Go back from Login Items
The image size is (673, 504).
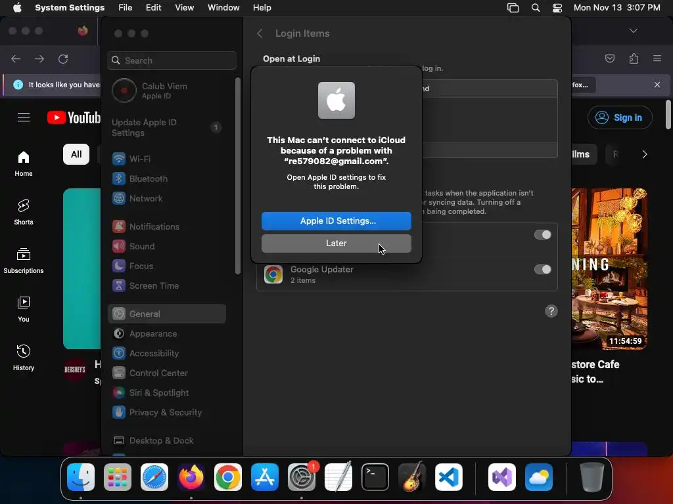pyautogui.click(x=260, y=33)
